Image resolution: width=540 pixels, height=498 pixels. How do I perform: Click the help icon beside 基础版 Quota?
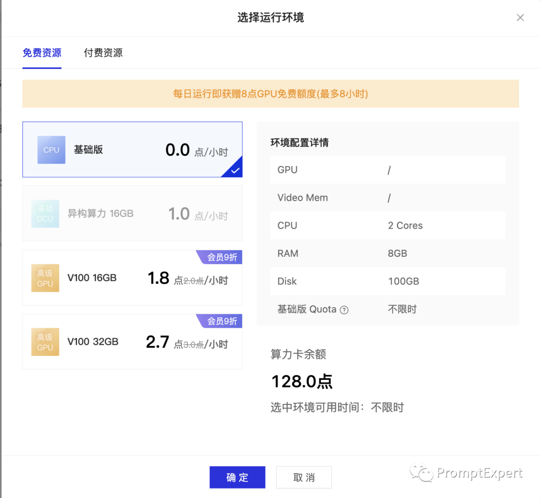tap(344, 310)
